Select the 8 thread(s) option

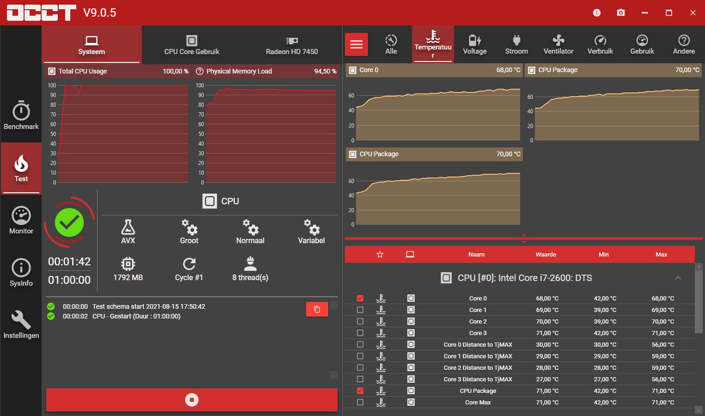point(250,269)
